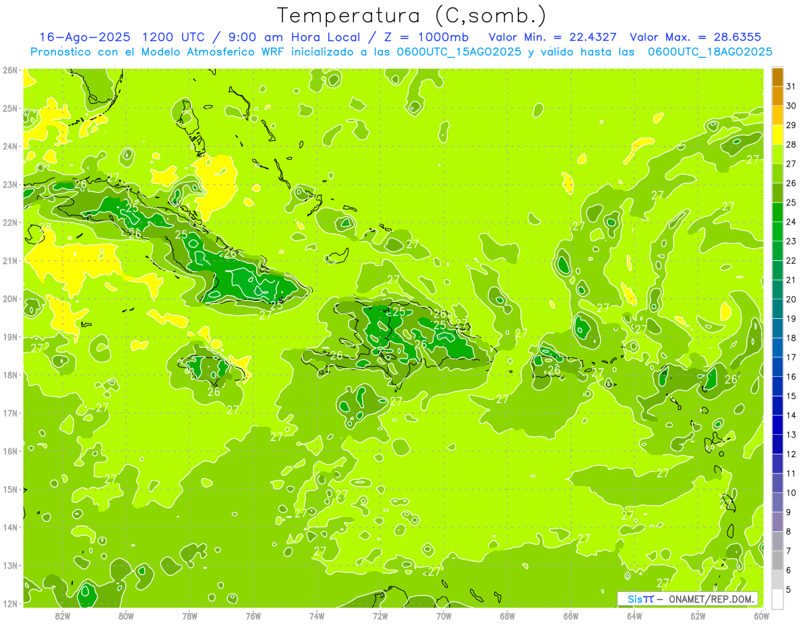Select the '13N' latitude axis label

click(9, 565)
